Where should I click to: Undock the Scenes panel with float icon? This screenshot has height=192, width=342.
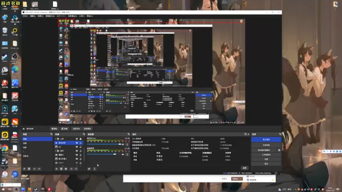[51, 134]
